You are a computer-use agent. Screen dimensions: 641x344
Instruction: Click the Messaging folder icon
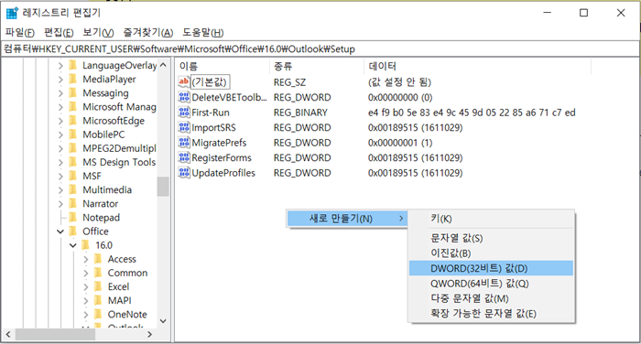pyautogui.click(x=73, y=92)
